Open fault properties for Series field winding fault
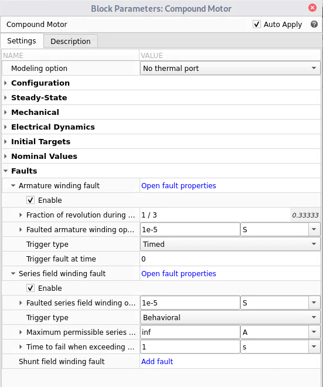This screenshot has width=323, height=387. (178, 273)
